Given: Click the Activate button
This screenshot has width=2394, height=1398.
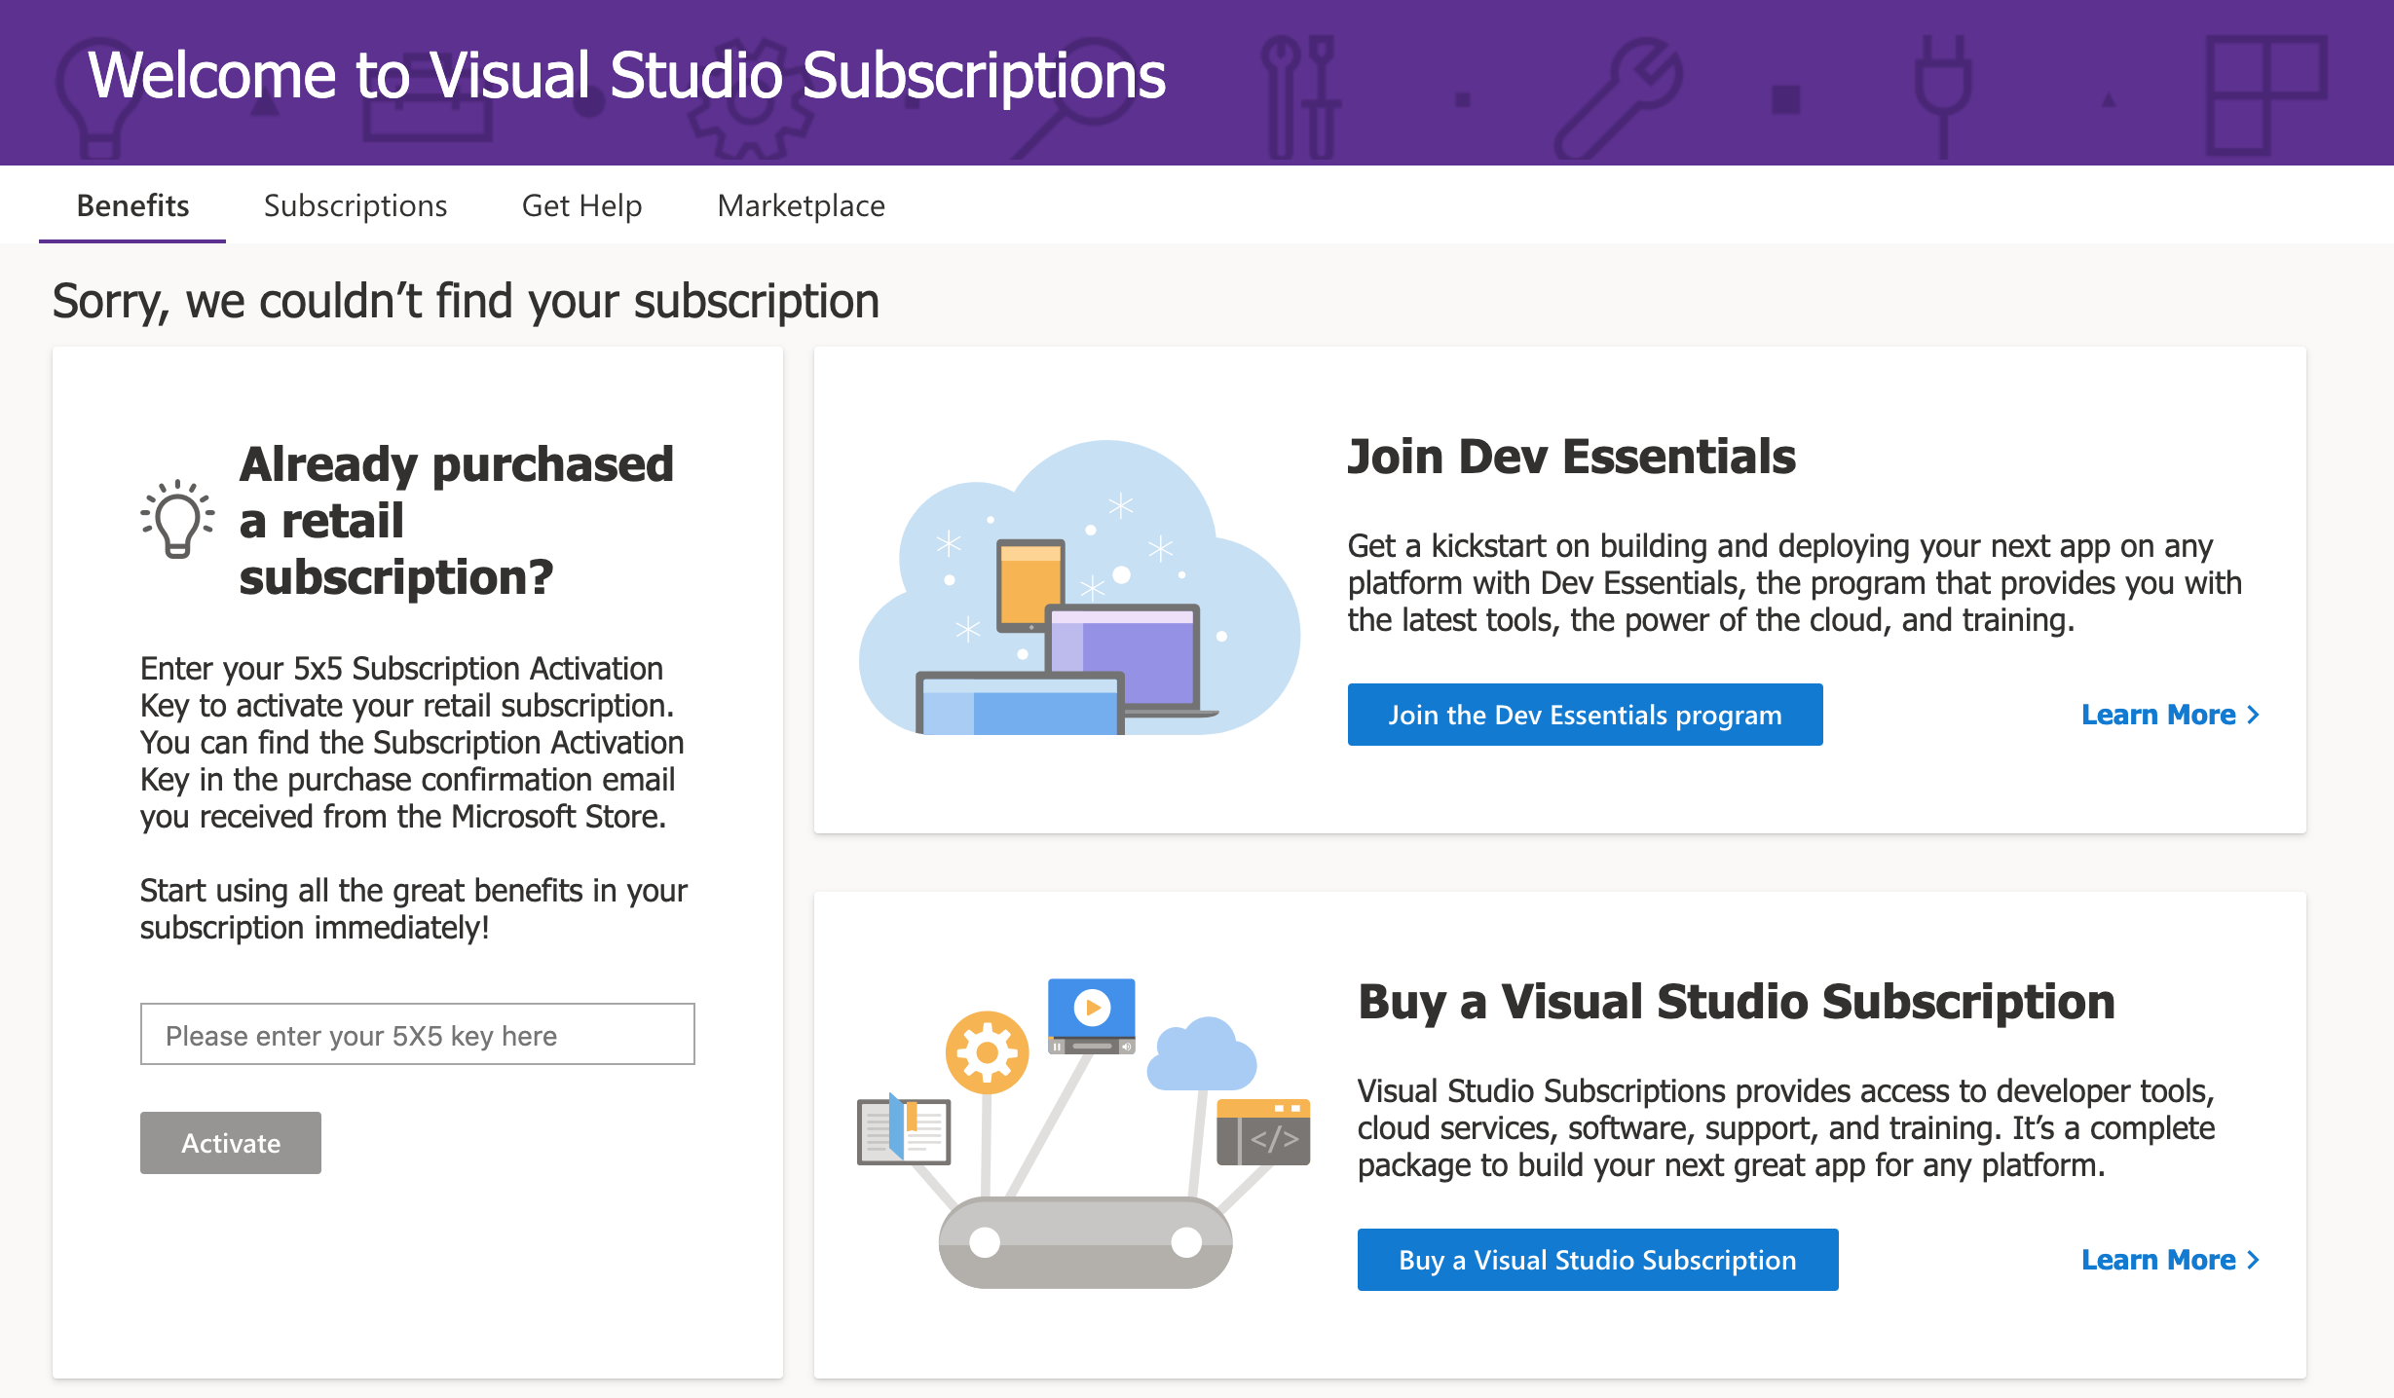Looking at the screenshot, I should [x=231, y=1143].
